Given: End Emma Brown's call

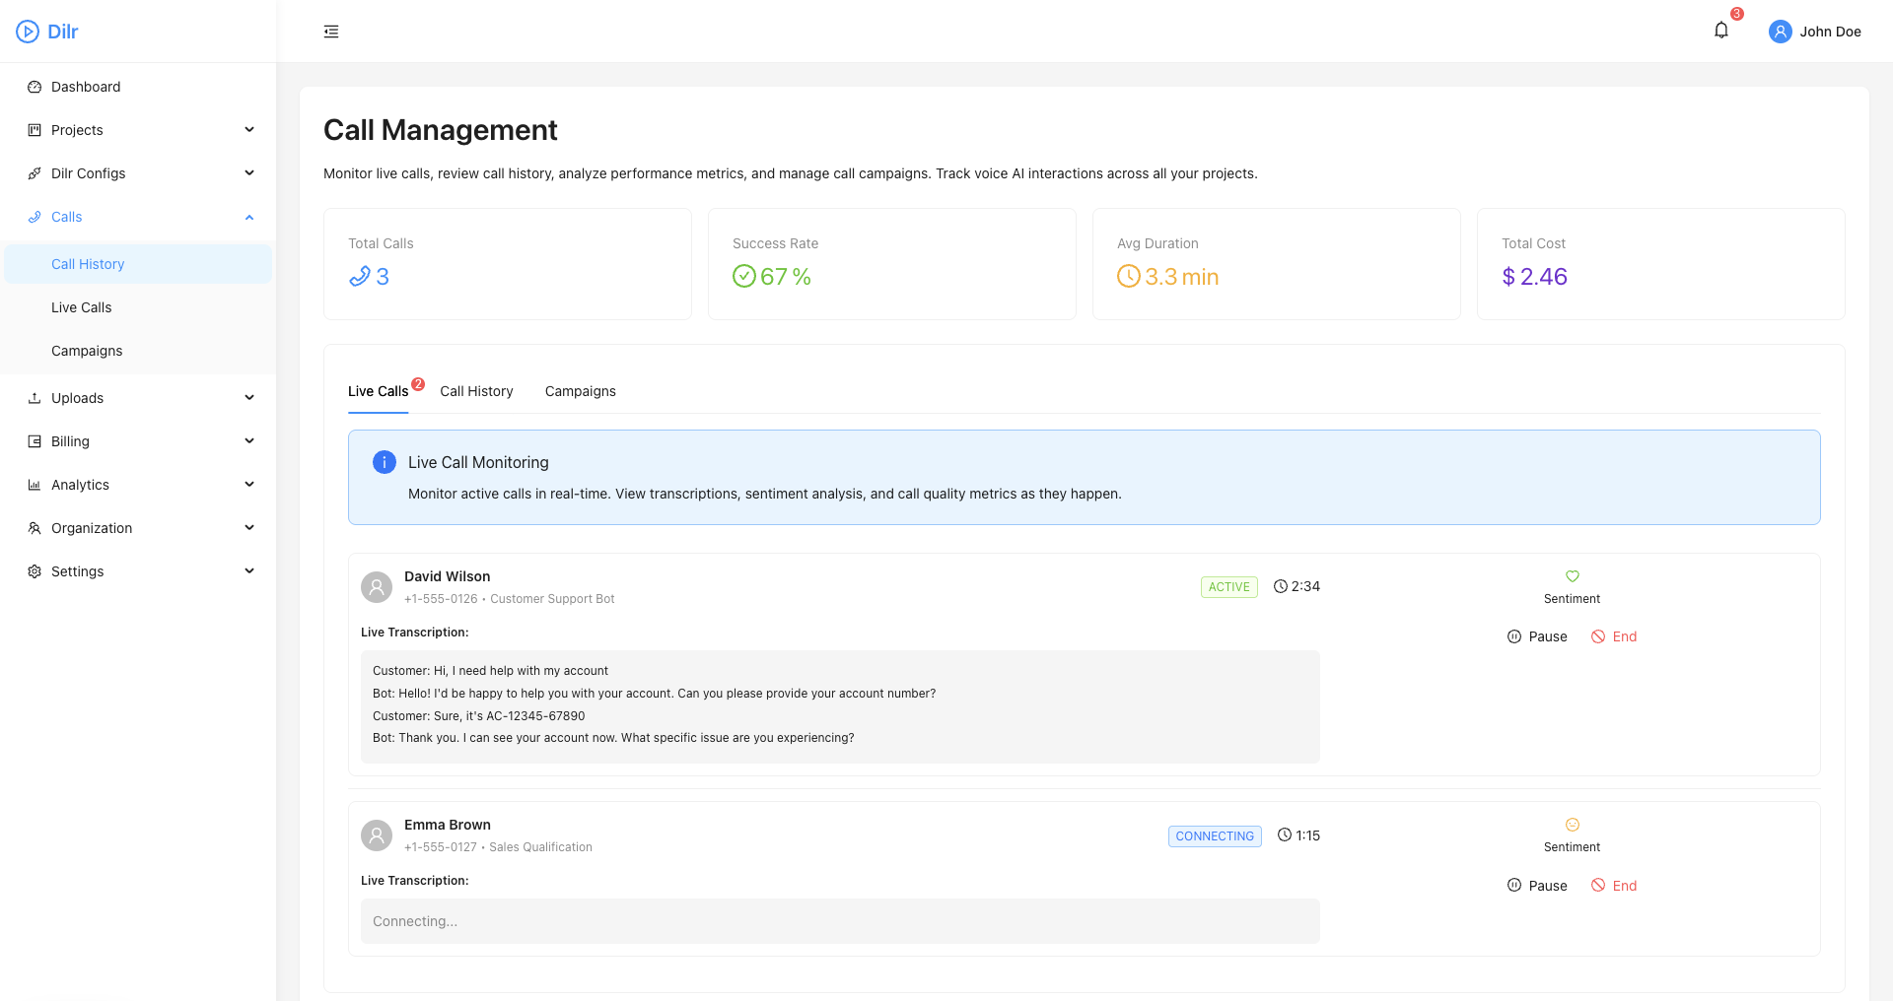Looking at the screenshot, I should 1614,885.
